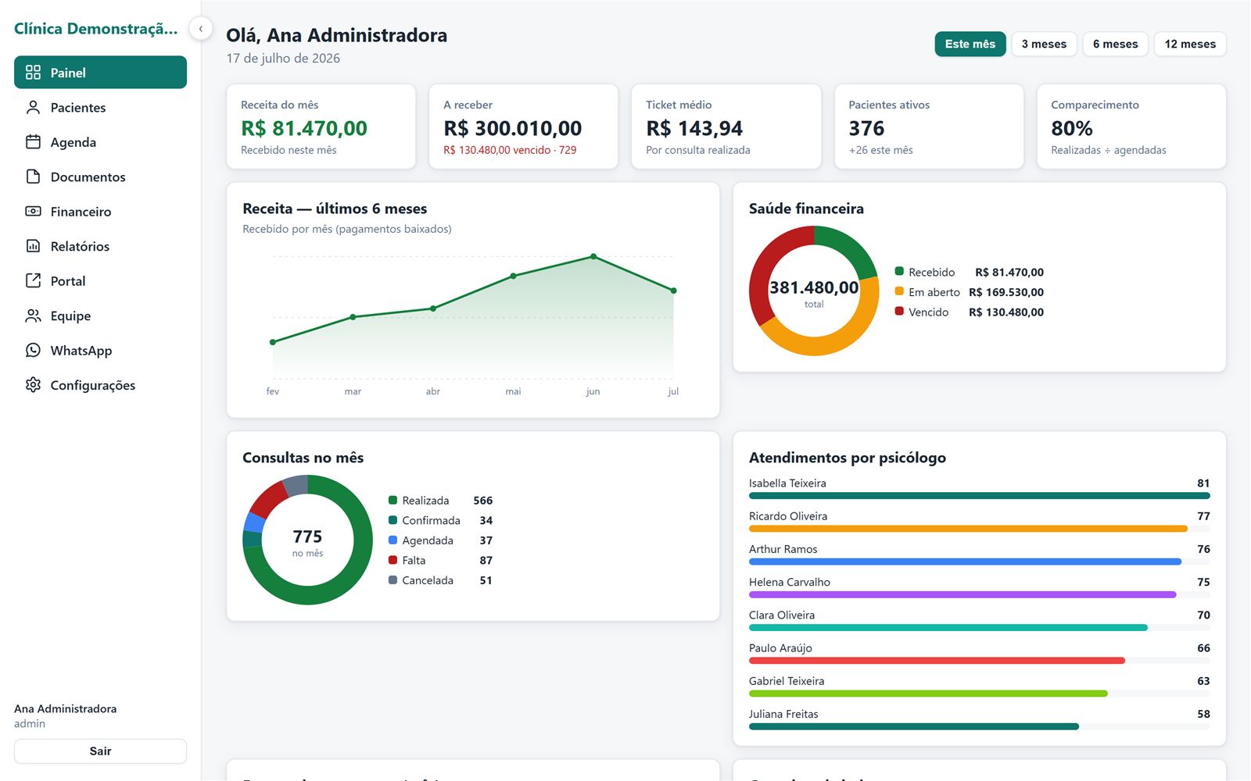Switch period to 3 meses
The width and height of the screenshot is (1251, 781).
pos(1044,44)
